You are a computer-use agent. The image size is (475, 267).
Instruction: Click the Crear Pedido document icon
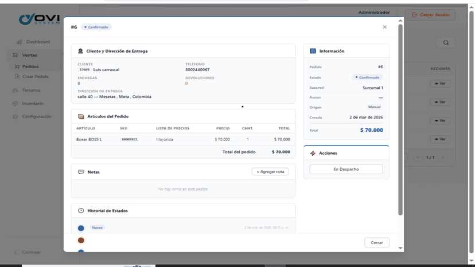tap(17, 77)
